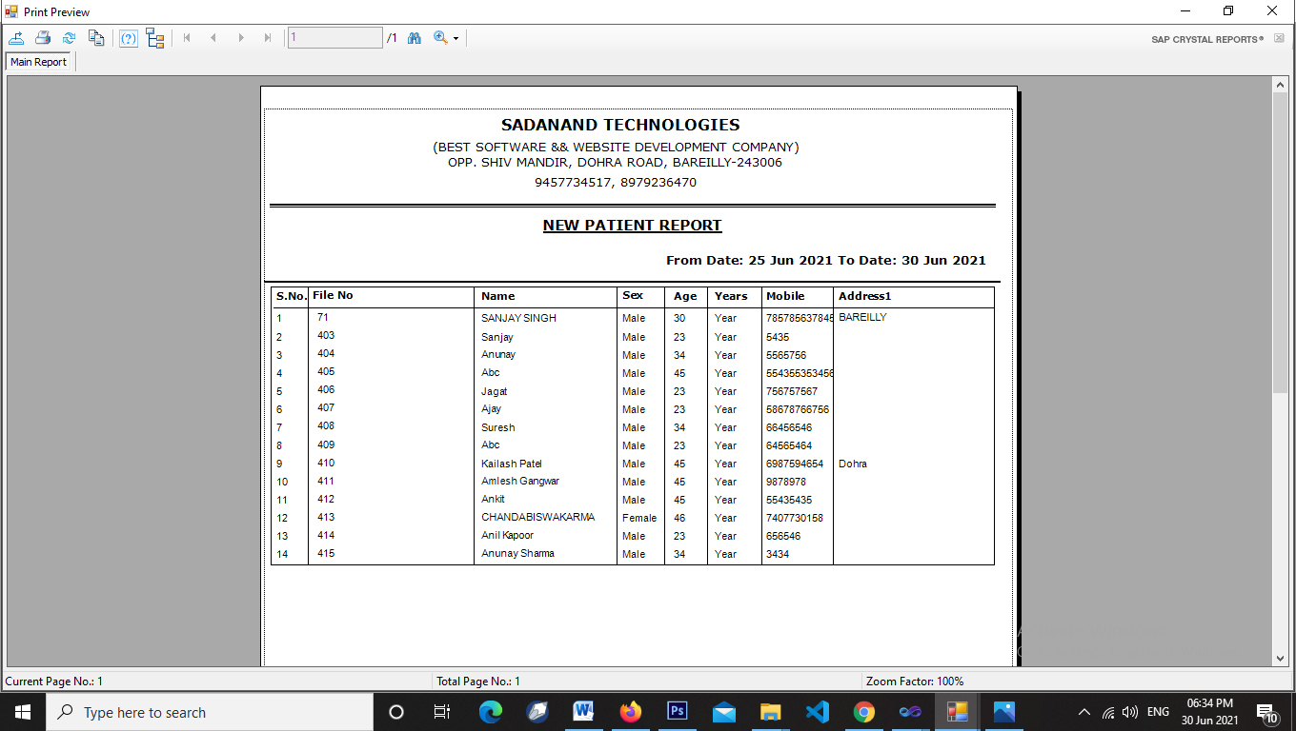Screen dimensions: 1296x731
Task: Open Visual Studio Code from taskbar
Action: [x=817, y=712]
